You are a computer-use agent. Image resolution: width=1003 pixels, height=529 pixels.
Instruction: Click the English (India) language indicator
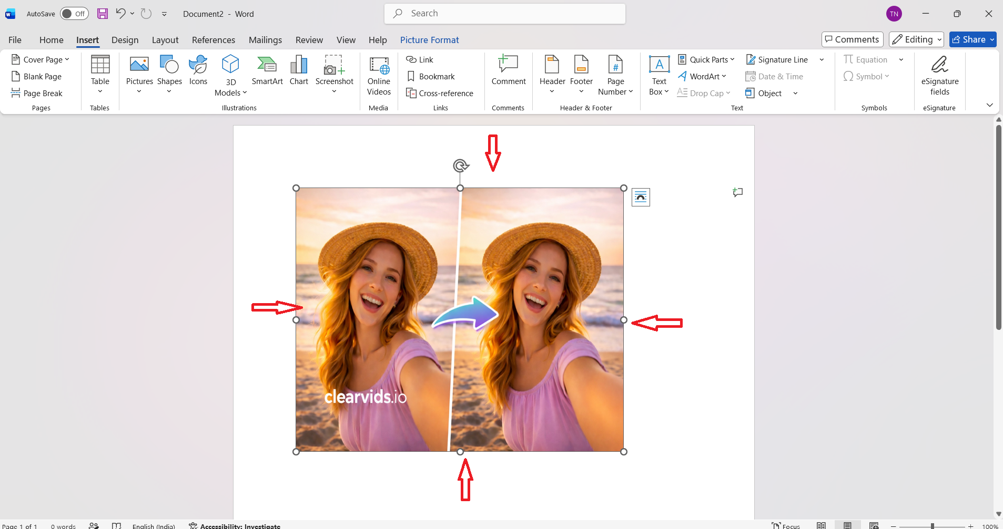click(154, 526)
